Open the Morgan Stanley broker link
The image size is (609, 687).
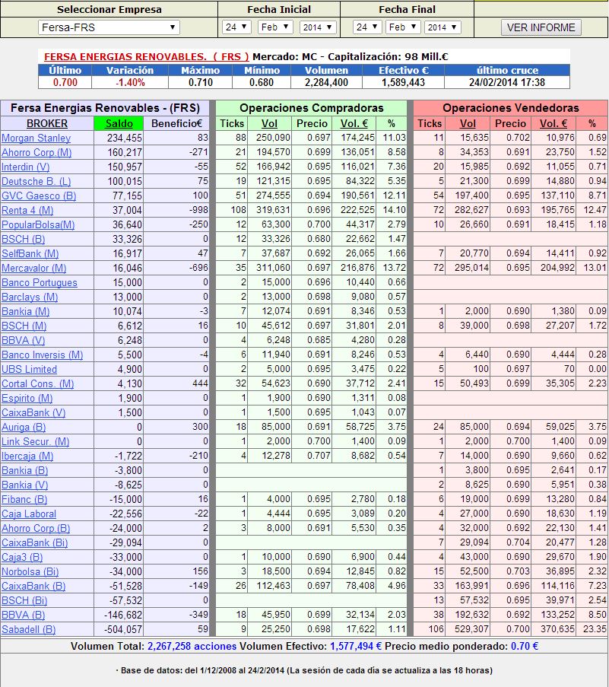tap(36, 138)
